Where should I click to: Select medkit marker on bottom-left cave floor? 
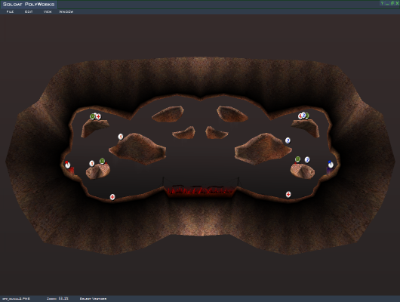click(112, 197)
